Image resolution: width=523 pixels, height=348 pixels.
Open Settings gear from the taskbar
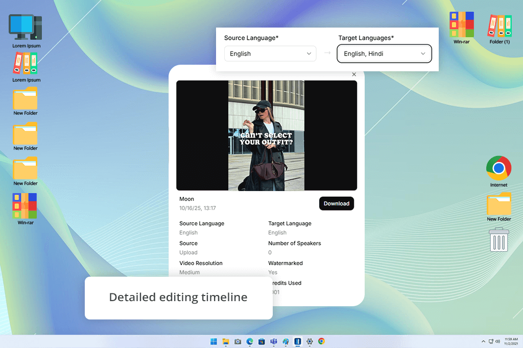pos(310,341)
